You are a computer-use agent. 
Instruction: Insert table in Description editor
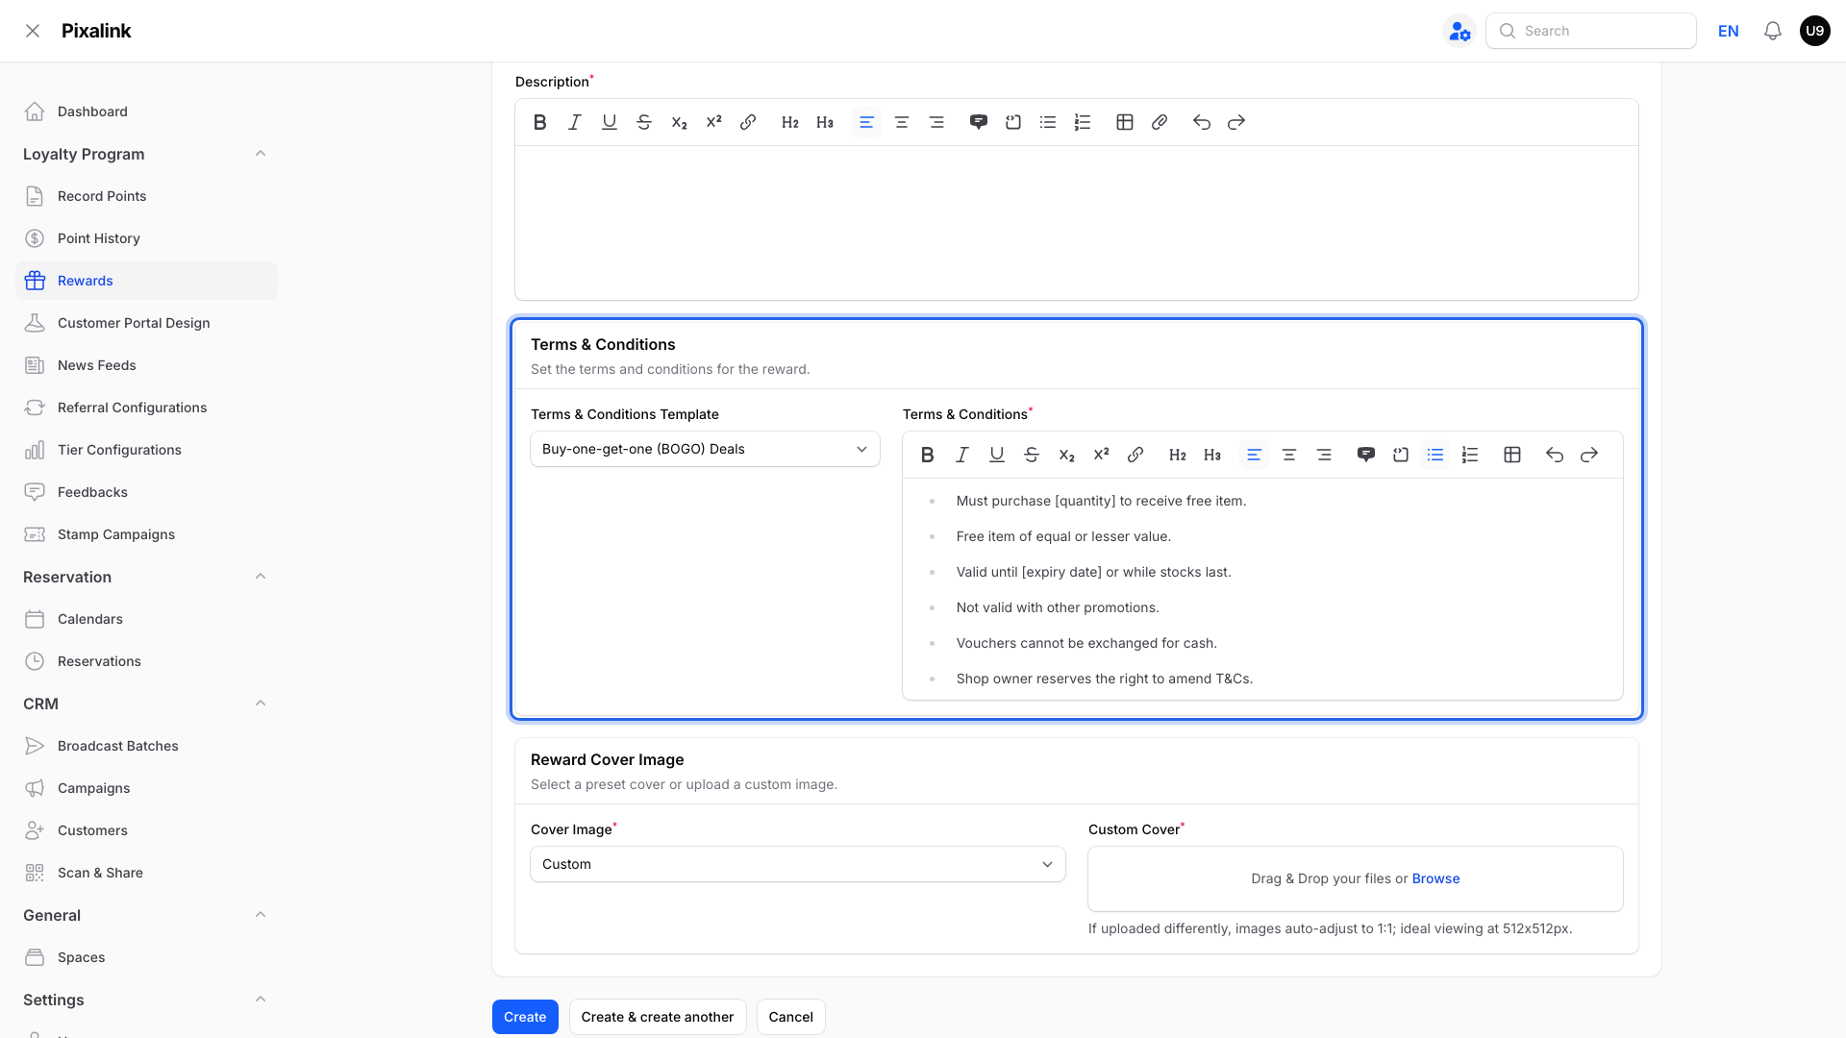1125,122
